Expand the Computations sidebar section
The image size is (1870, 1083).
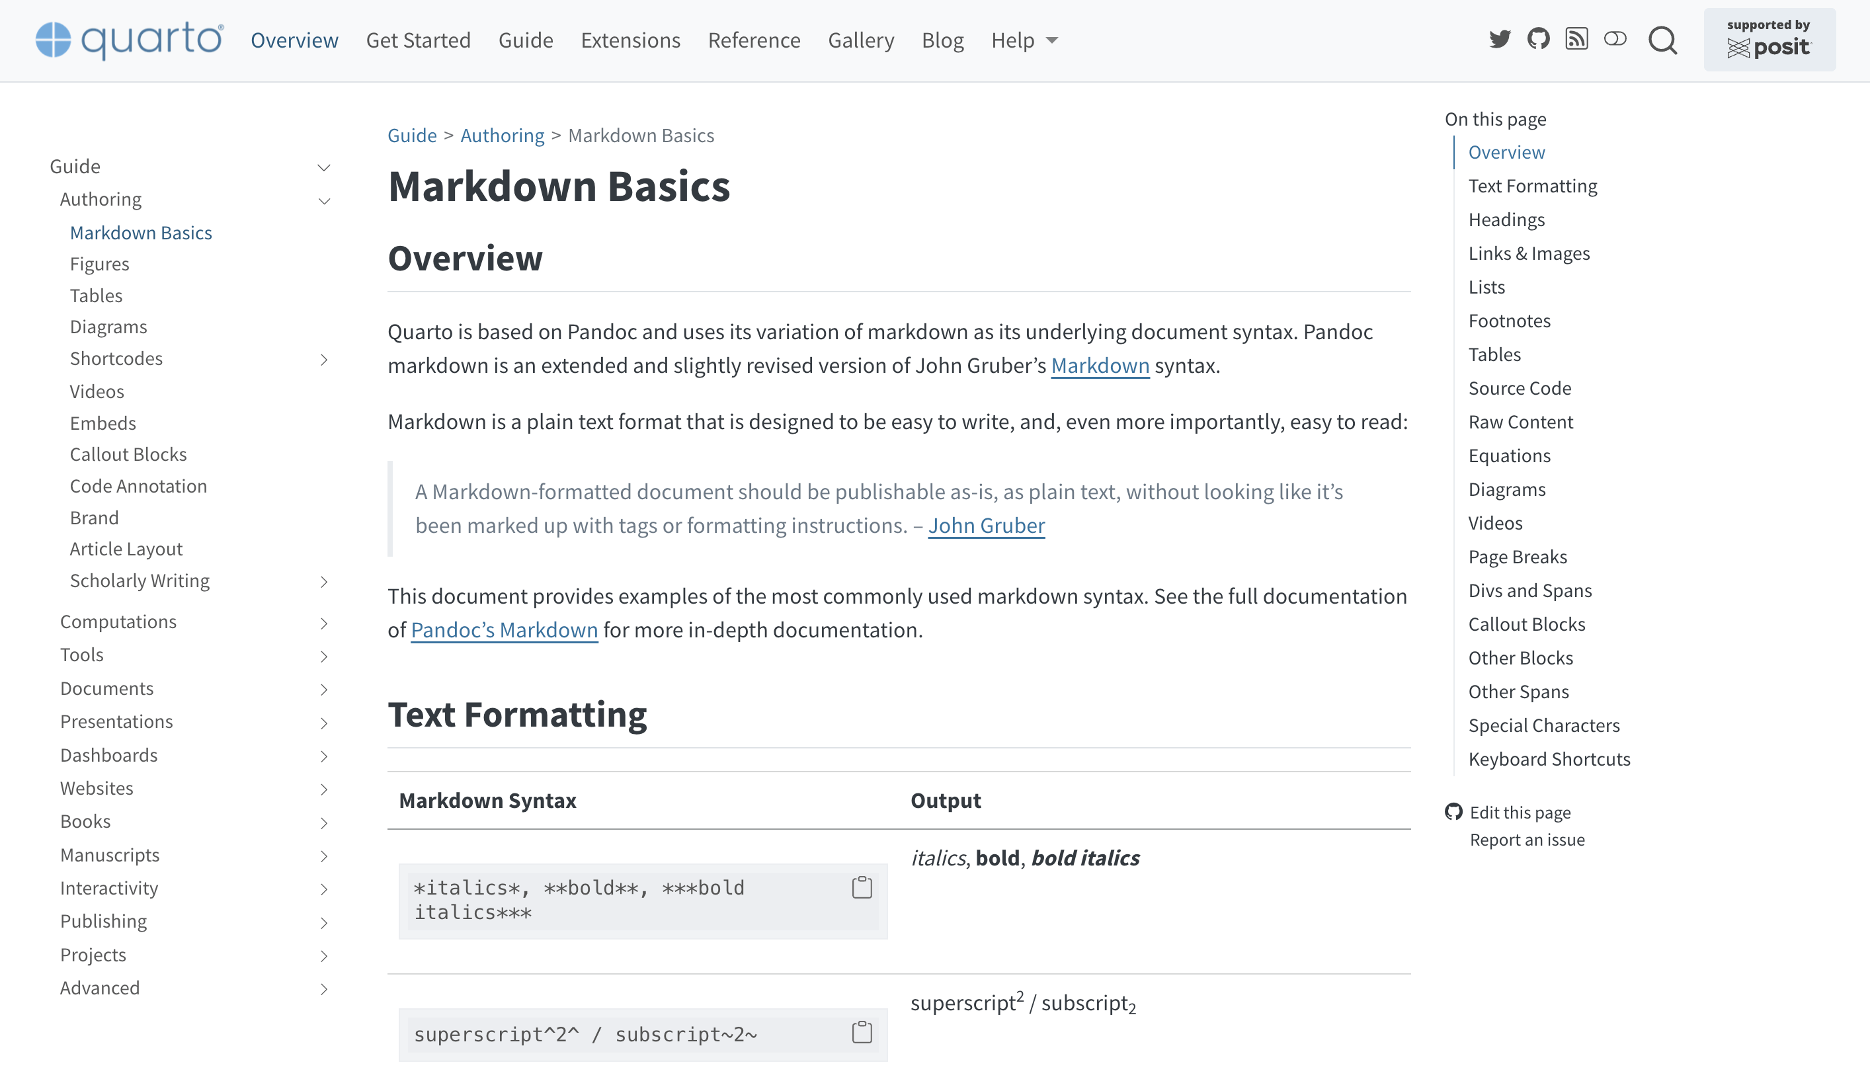[323, 624]
